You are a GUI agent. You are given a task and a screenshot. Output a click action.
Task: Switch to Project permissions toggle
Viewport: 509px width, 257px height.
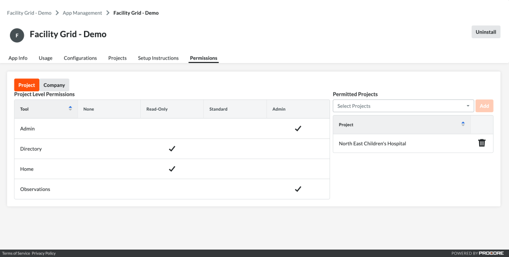[27, 85]
